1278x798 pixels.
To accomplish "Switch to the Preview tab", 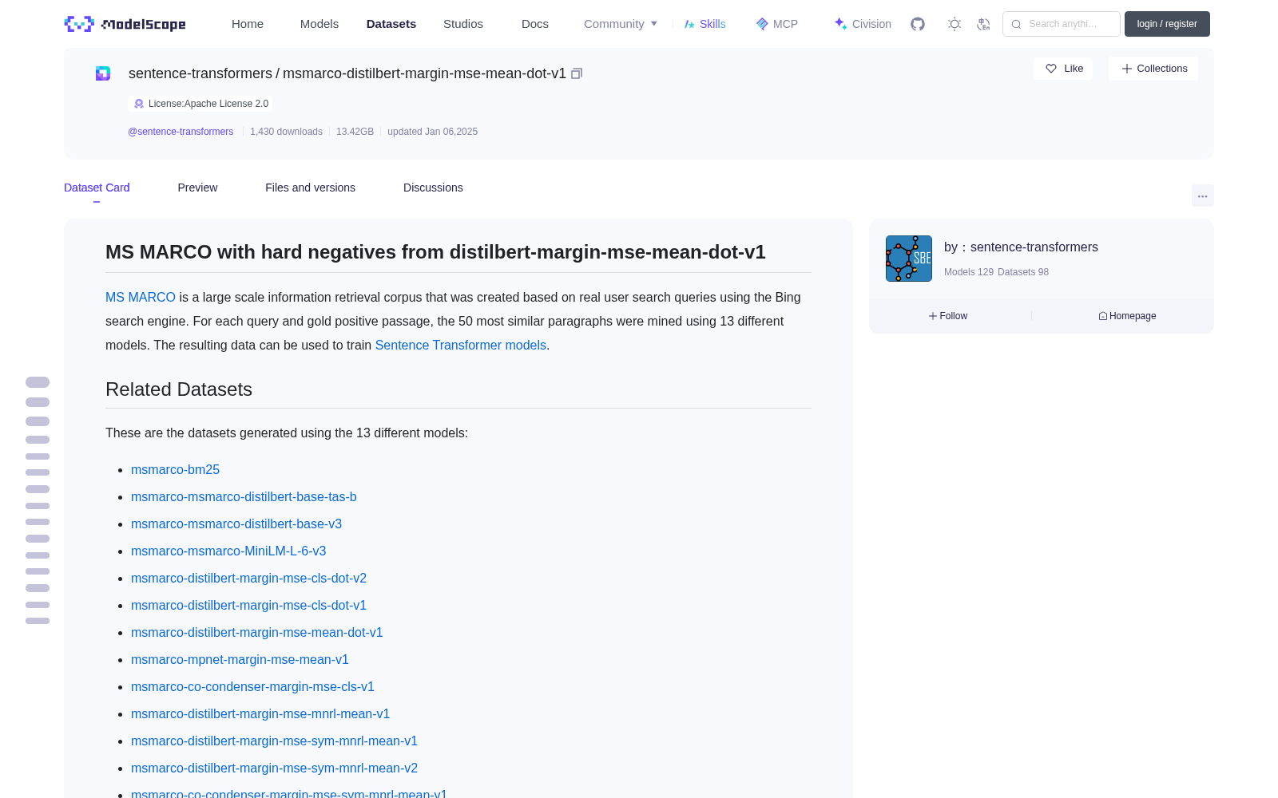I will tap(197, 188).
